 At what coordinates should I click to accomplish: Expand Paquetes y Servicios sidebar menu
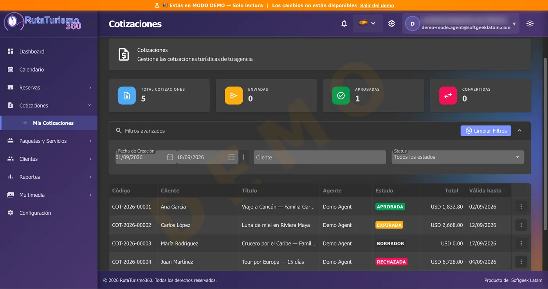click(x=49, y=141)
